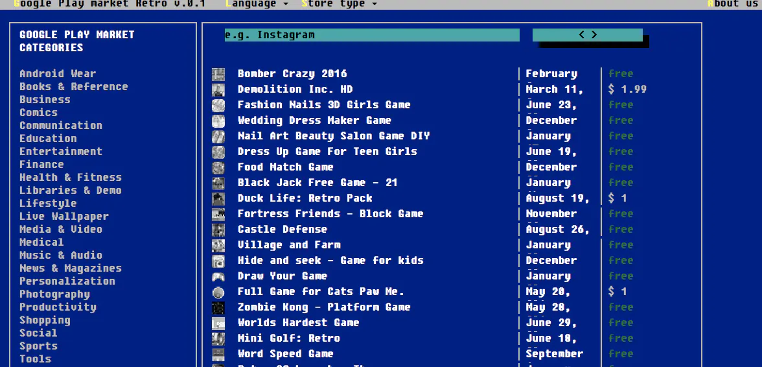Viewport: 762px width, 367px height.
Task: Click the search field with Instagram placeholder
Action: (372, 35)
